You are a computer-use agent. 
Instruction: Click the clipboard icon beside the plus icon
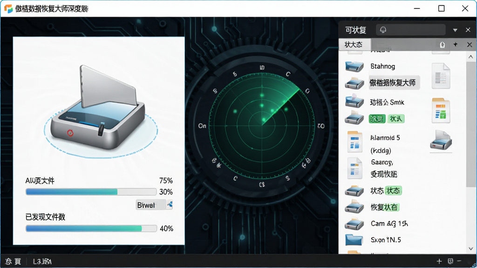(x=443, y=45)
